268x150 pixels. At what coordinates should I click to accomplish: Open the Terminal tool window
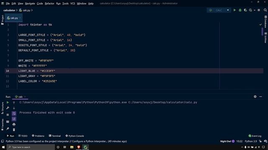point(55,136)
